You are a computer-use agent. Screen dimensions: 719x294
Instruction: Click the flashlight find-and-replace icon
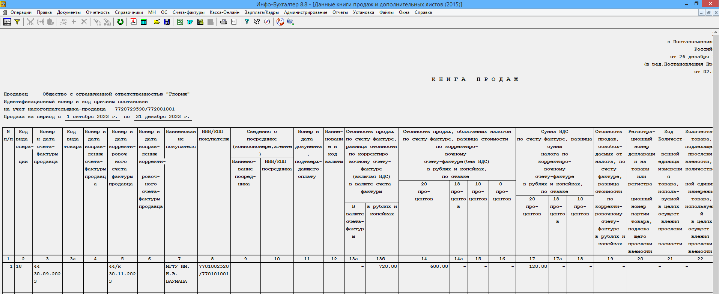pyautogui.click(x=107, y=22)
